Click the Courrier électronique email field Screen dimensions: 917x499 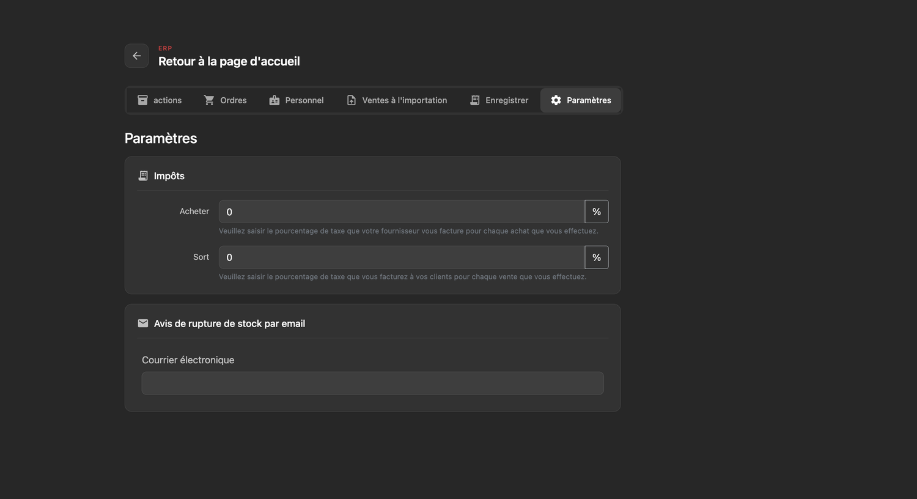pos(373,383)
